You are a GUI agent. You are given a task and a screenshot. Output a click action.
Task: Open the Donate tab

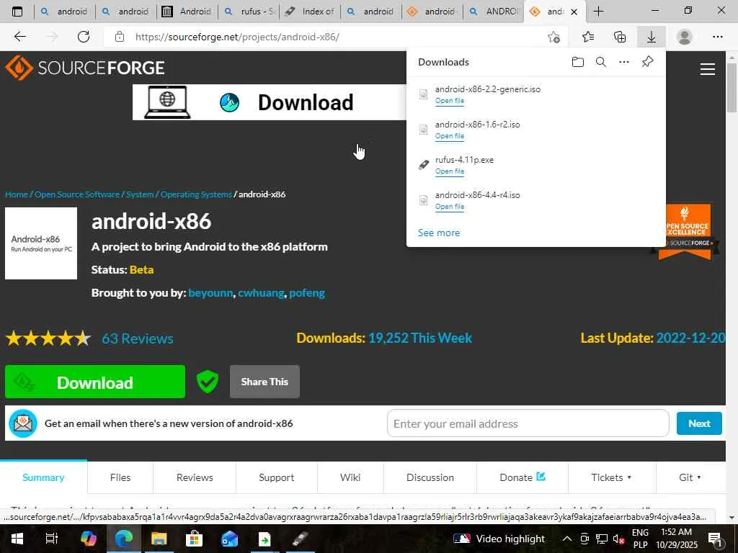[x=523, y=477]
